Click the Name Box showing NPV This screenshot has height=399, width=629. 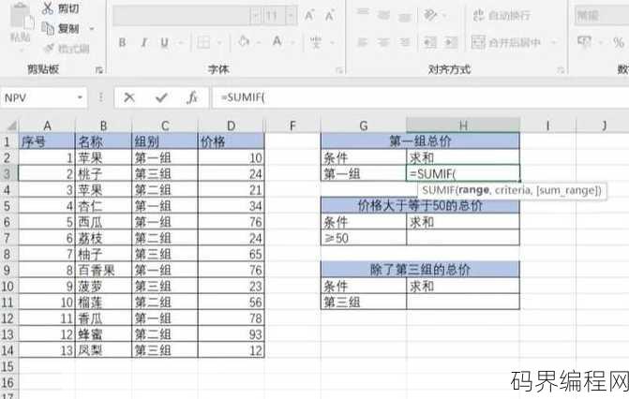click(x=37, y=97)
